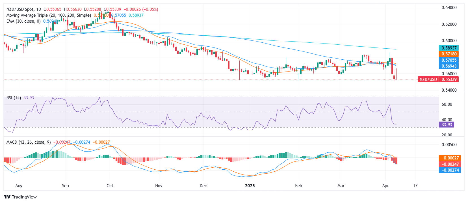Viewport: 468px width, 203px height.
Task: Select the orange 0.57180 price label
Action: (x=449, y=54)
